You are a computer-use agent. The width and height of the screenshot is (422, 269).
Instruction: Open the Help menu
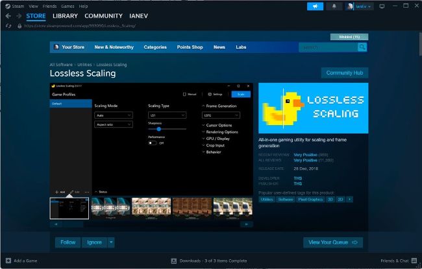[x=83, y=6]
